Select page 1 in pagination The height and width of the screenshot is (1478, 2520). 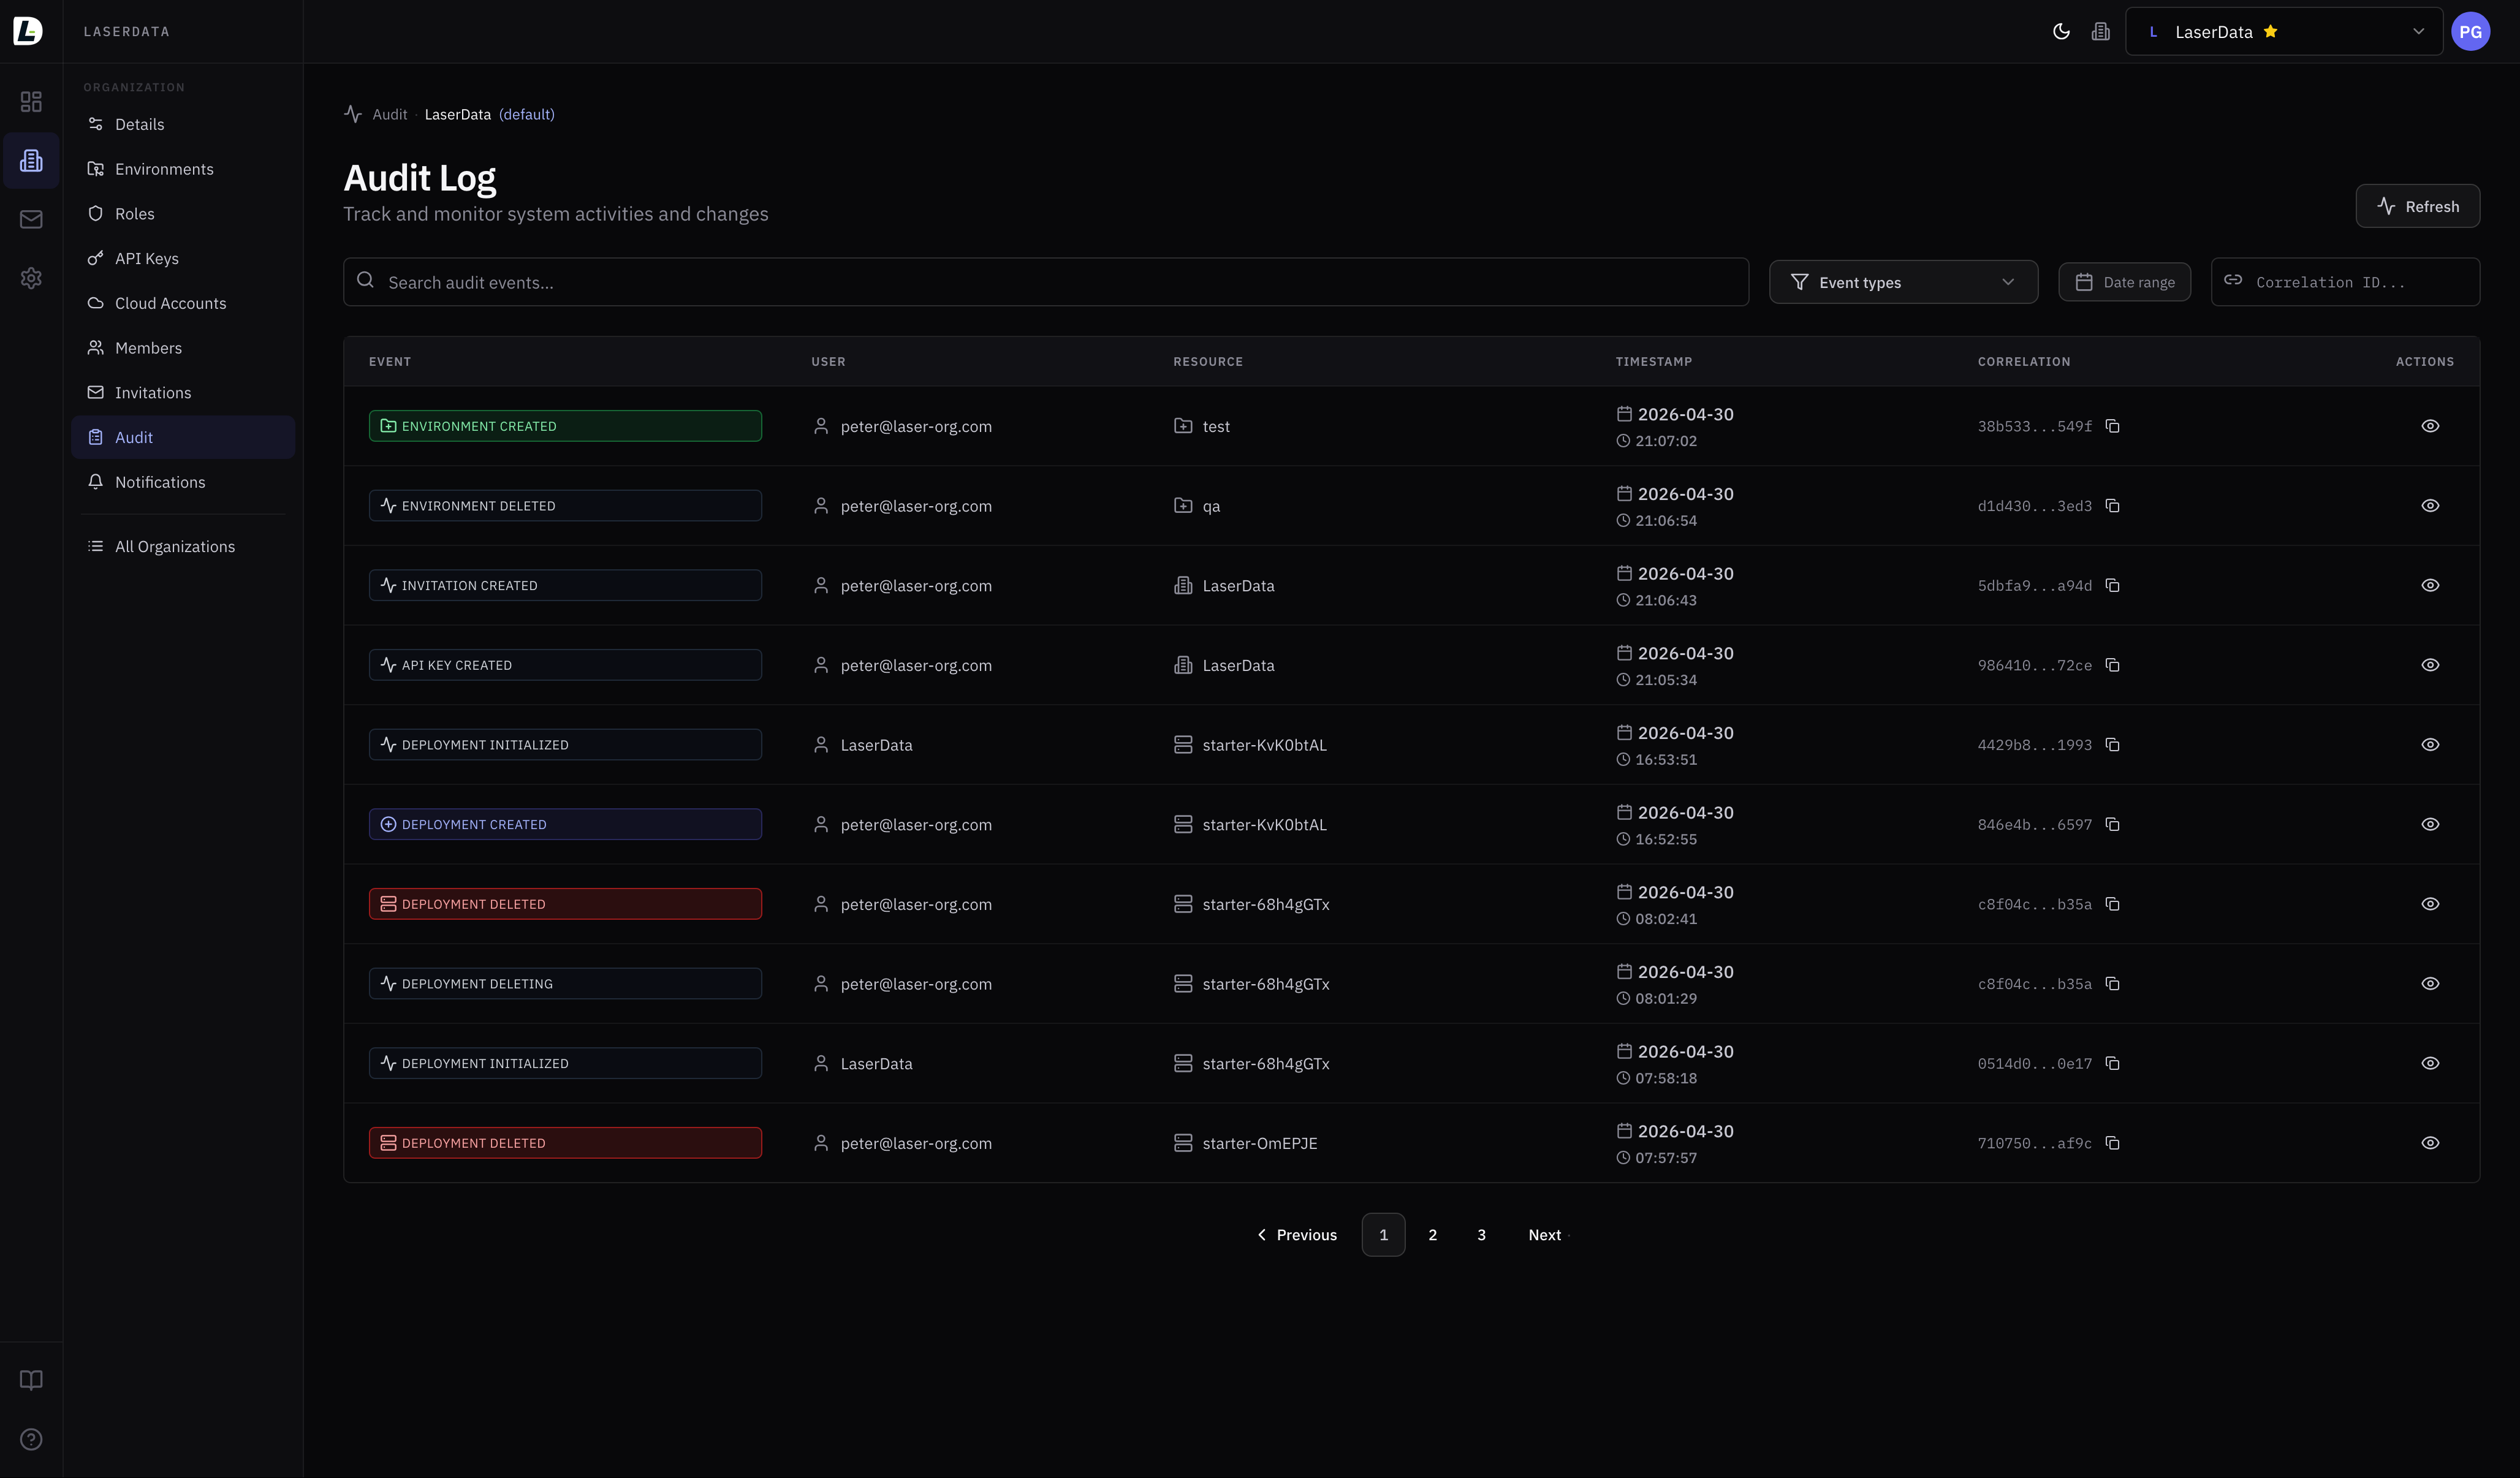1383,1235
